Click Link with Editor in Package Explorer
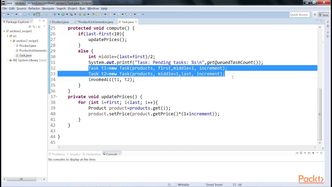This screenshot has width=332, height=187. [34, 27]
